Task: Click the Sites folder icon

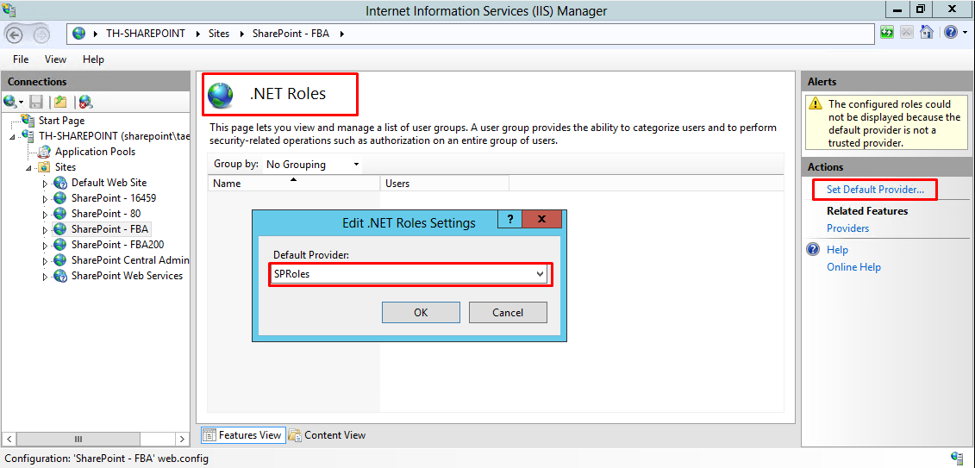Action: tap(44, 167)
